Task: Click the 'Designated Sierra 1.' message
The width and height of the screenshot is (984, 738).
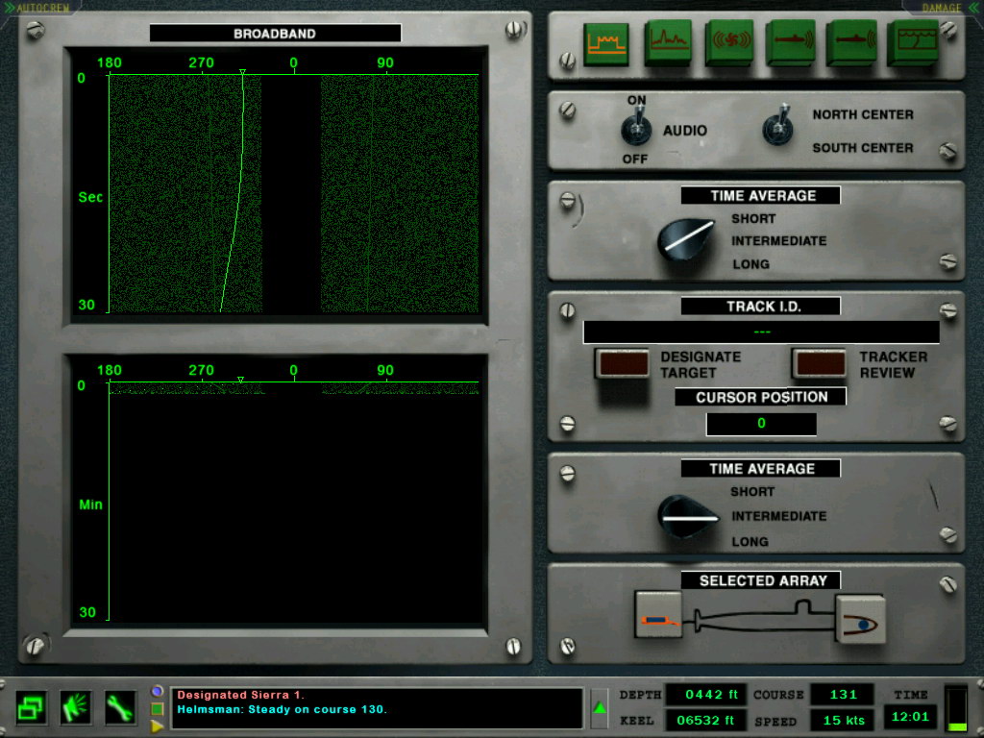Action: (x=240, y=695)
